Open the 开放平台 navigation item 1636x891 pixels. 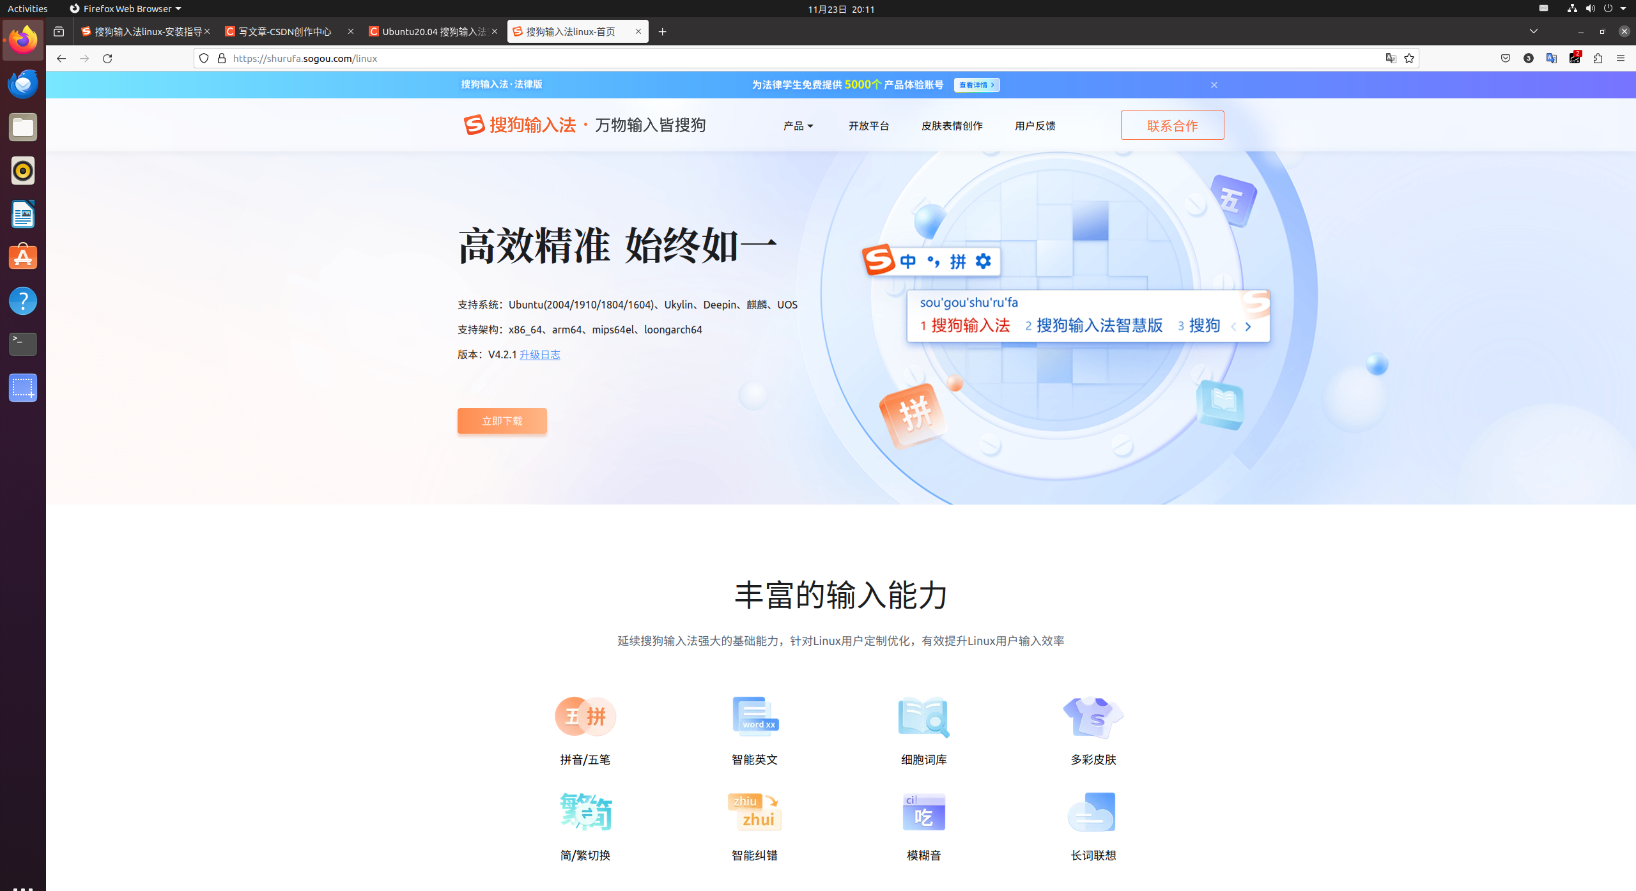click(868, 126)
